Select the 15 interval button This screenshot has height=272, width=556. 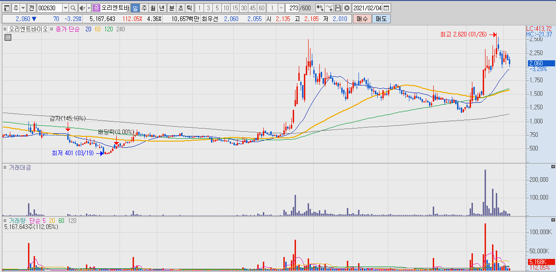tap(235, 8)
